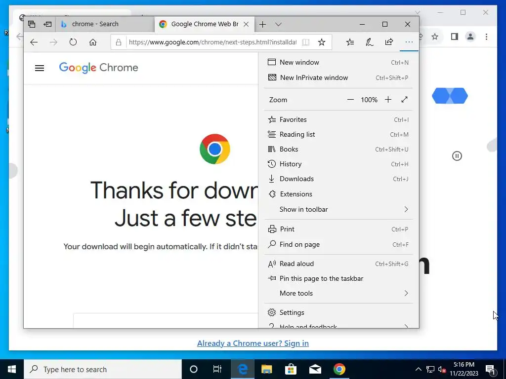Click the tabs you've set aside icon

pos(32,24)
